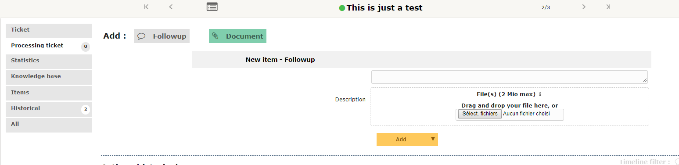Open the Items tab
The width and height of the screenshot is (679, 165).
pyautogui.click(x=49, y=93)
